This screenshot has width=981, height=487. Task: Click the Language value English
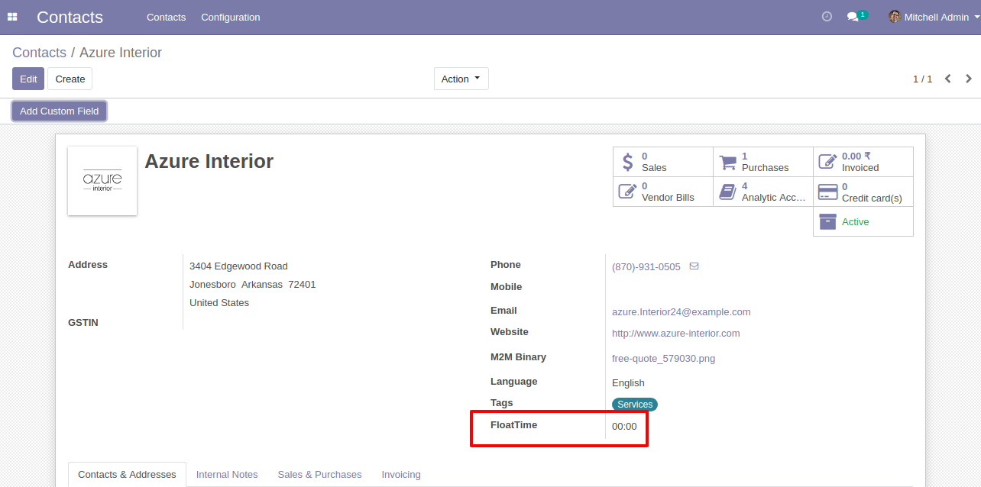tap(628, 382)
